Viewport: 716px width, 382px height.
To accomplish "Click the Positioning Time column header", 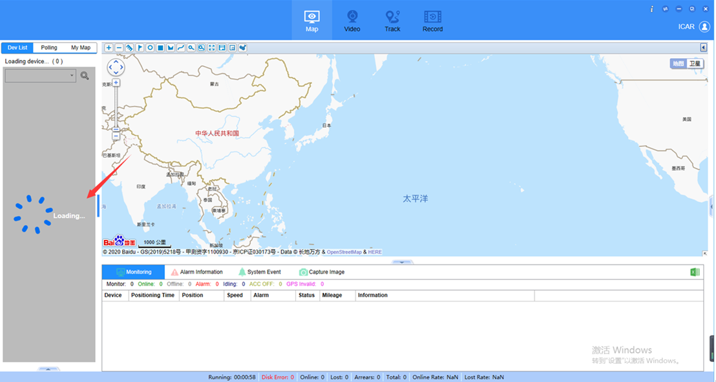I will pyautogui.click(x=153, y=296).
